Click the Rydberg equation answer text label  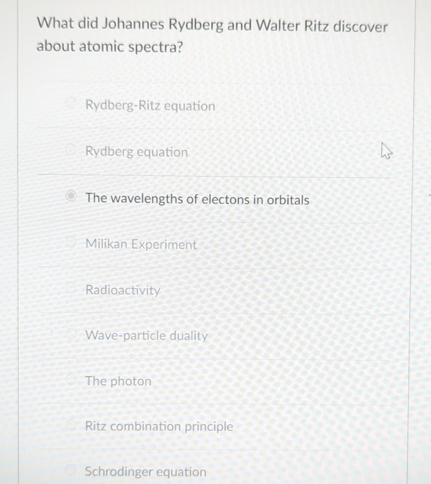pos(136,152)
